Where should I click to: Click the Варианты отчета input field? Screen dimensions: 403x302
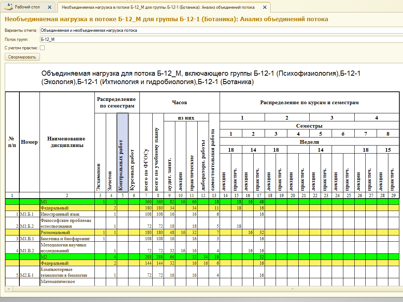pyautogui.click(x=221, y=30)
